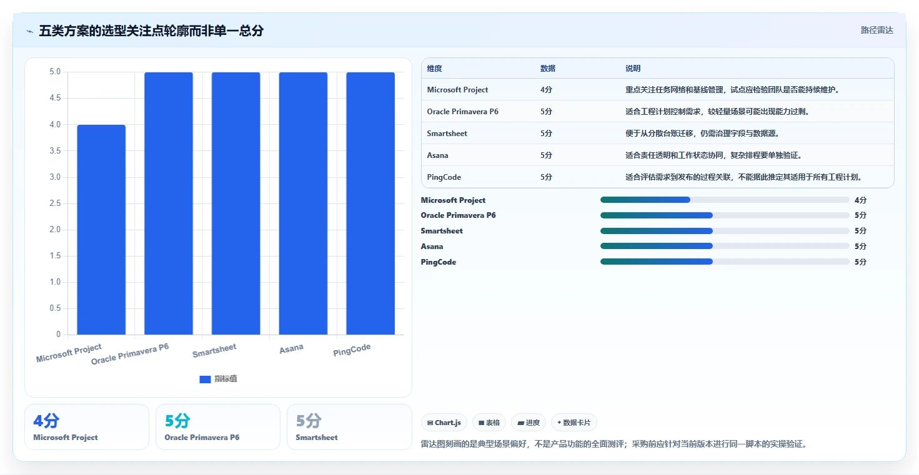Click the 路径雷达 label in the header

point(877,30)
